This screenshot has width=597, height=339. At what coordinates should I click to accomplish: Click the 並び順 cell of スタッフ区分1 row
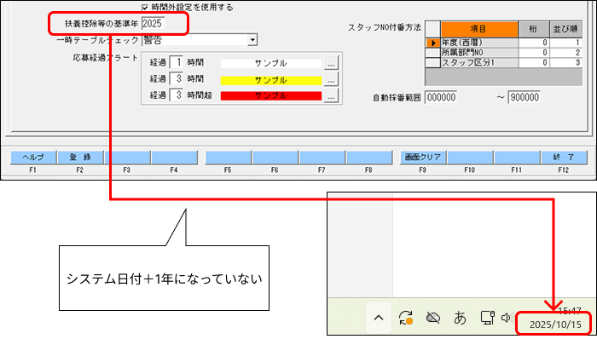tap(565, 63)
